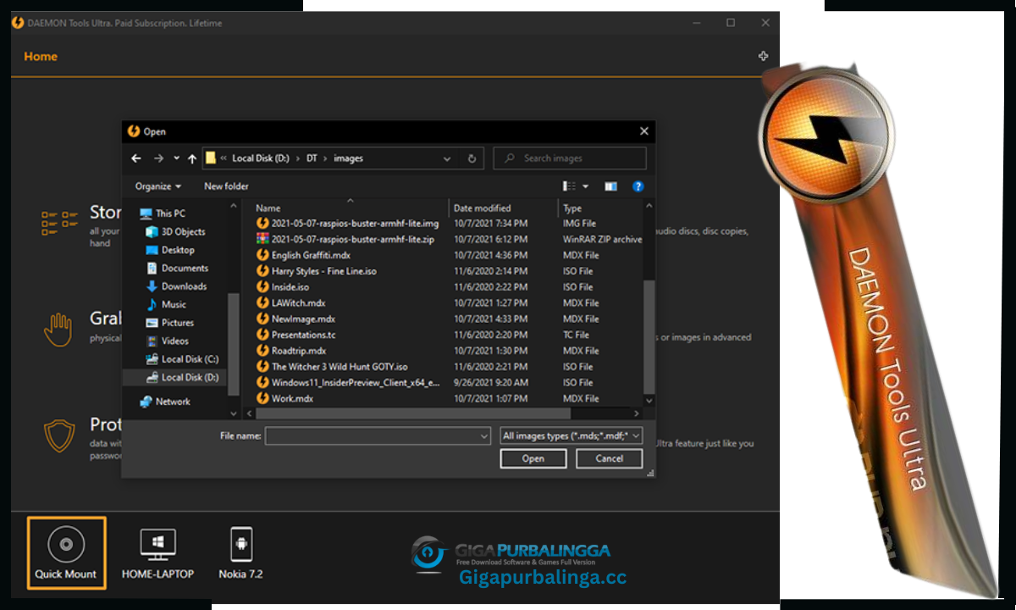Open the help icon

(x=638, y=186)
